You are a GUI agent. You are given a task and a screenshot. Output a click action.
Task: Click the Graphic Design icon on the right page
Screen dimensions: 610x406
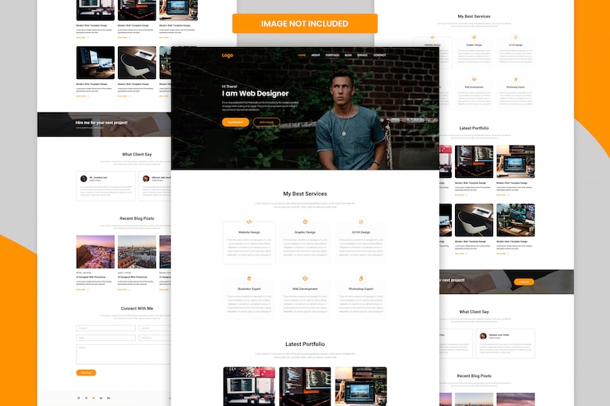point(474,37)
